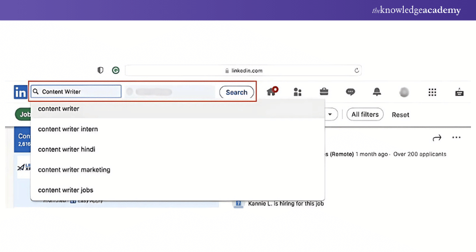Click the browser privacy shield icon
Viewport: 476px width, 252px height.
[101, 71]
